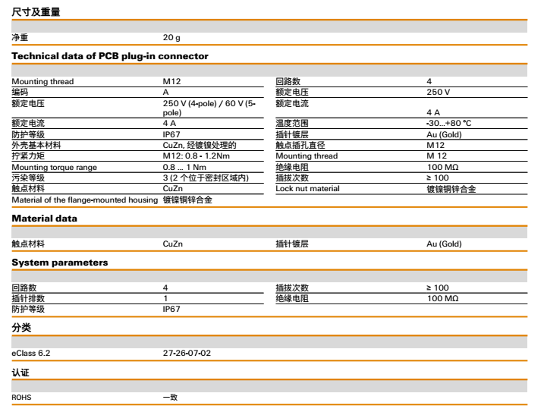The image size is (544, 412).
Task: Click the 分类 section heading
Action: (x=21, y=328)
